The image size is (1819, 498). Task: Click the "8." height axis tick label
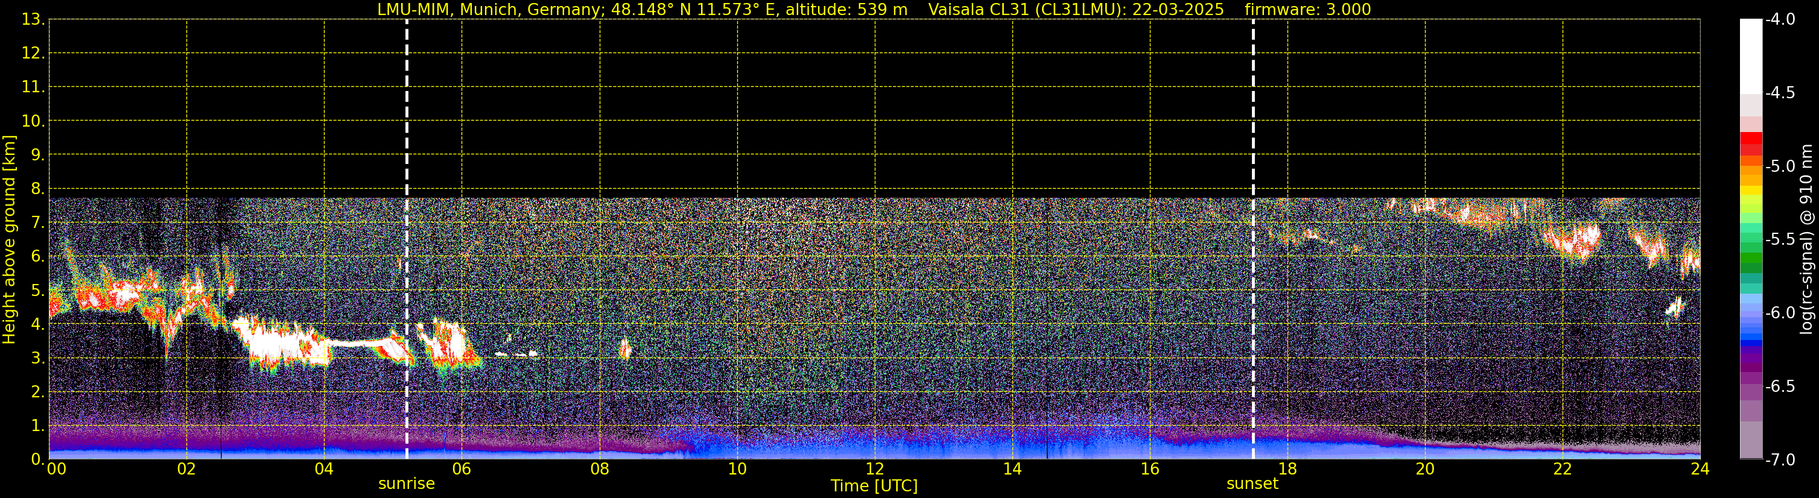(x=37, y=189)
